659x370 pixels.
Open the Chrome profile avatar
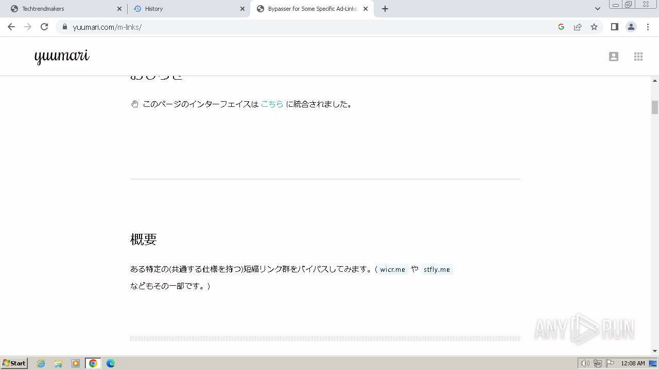point(631,27)
